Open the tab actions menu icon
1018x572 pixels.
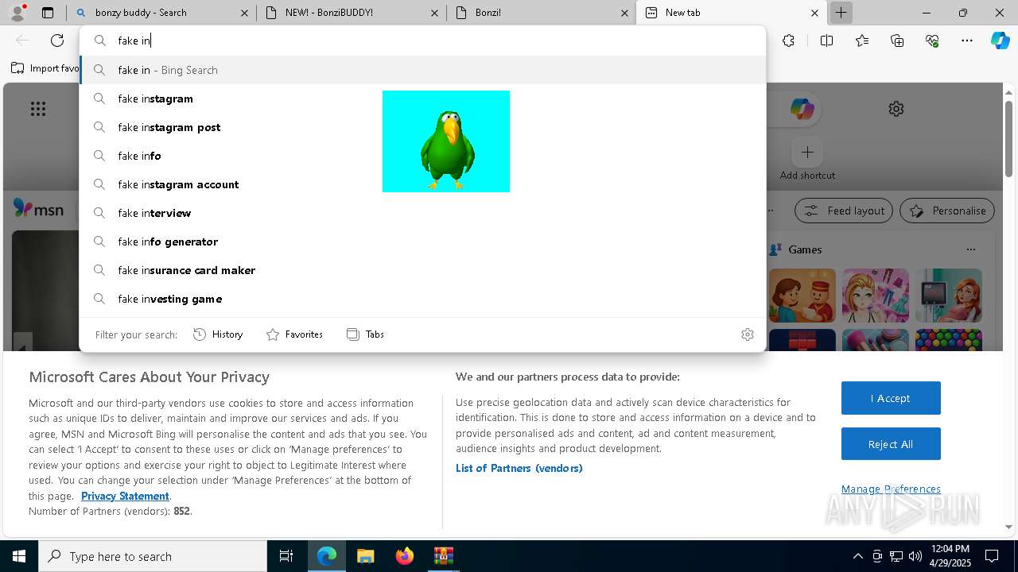pos(48,13)
